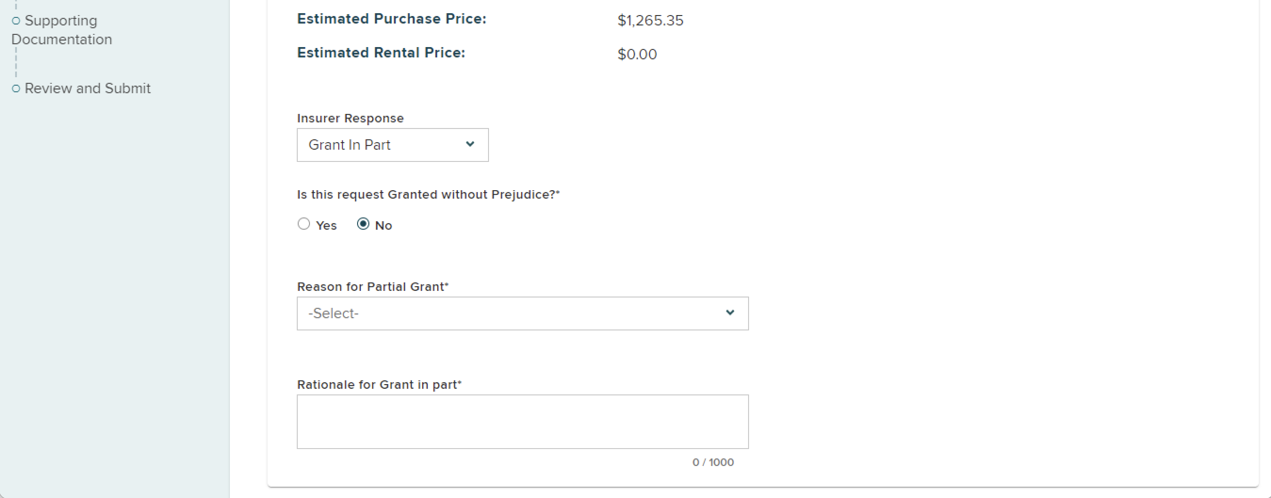Click the Estimated Purchase Price label

click(391, 19)
